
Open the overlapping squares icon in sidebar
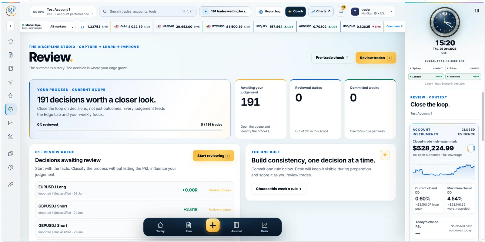pos(11,154)
